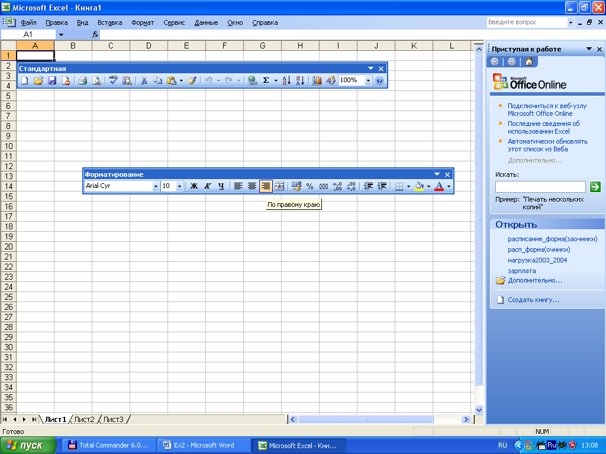Viewport: 606px width, 454px height.
Task: Click the red Font Color A button
Action: (x=439, y=186)
